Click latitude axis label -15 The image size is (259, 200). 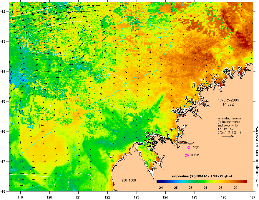(x=3, y=101)
